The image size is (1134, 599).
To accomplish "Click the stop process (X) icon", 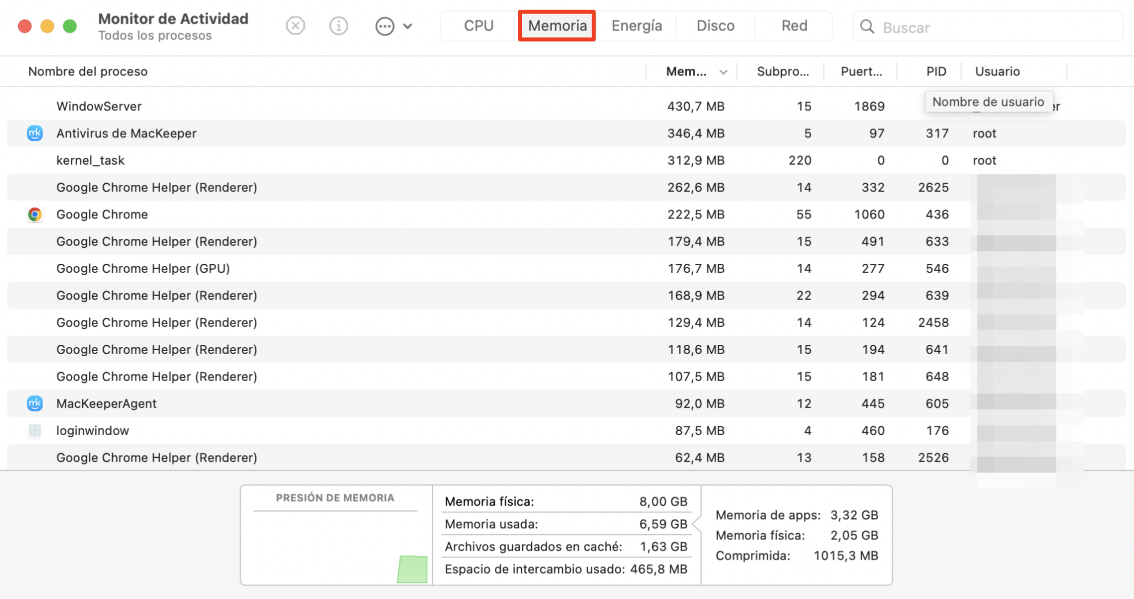I will point(295,26).
